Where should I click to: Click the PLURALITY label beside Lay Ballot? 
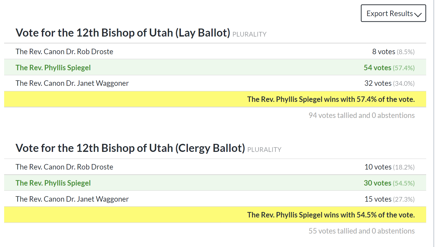(249, 34)
